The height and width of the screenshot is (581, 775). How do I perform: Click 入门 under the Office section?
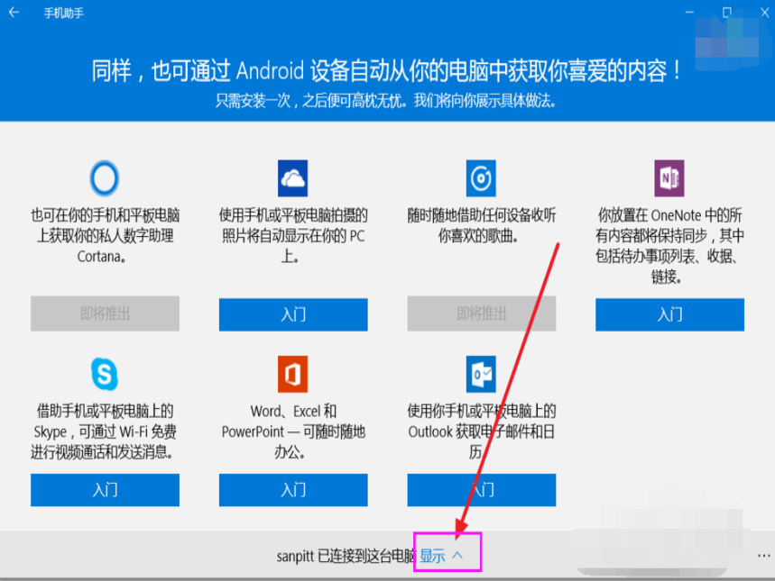click(x=292, y=490)
